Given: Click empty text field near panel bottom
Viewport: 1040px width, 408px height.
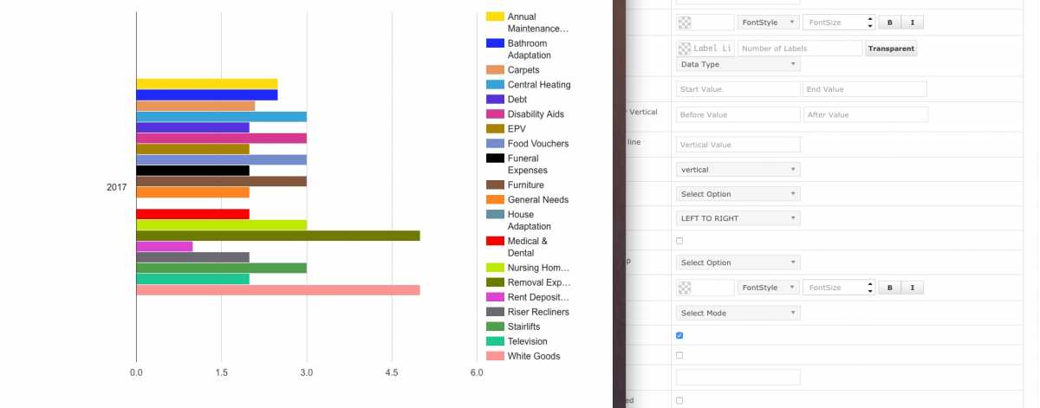Looking at the screenshot, I should (x=738, y=378).
